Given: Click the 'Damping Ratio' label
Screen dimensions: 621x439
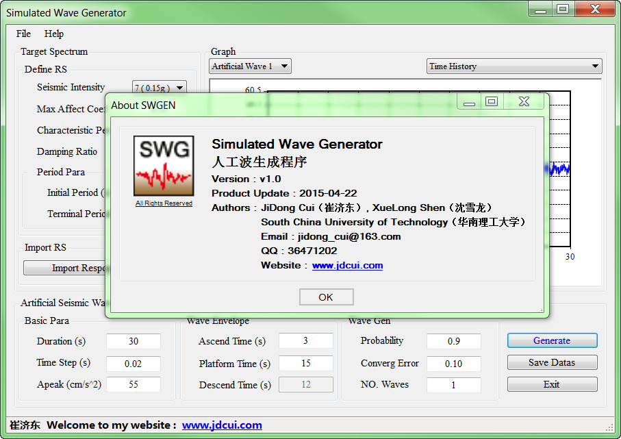Looking at the screenshot, I should pyautogui.click(x=67, y=152).
